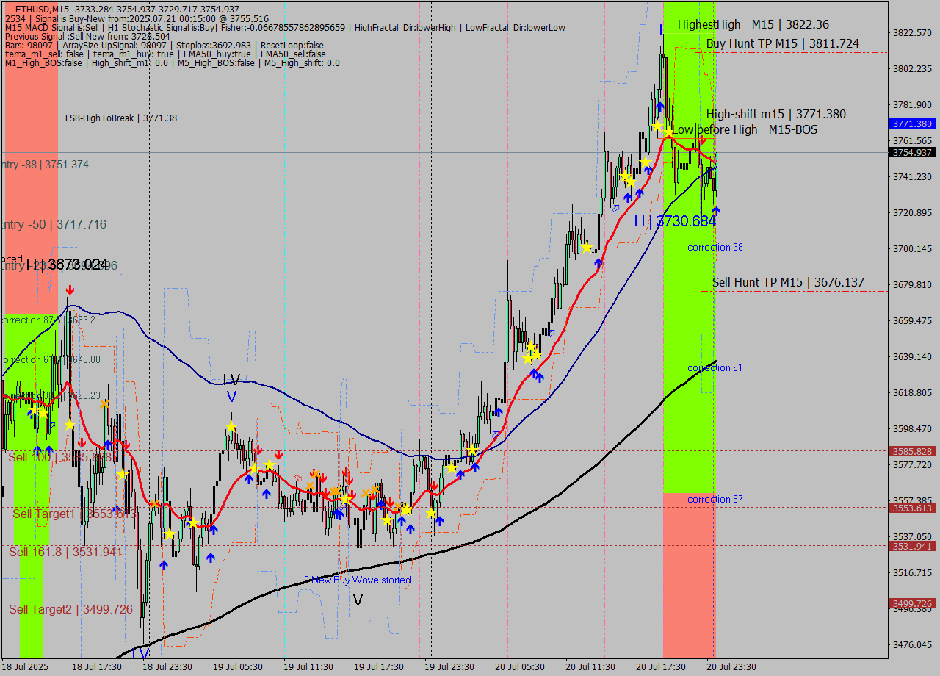Click the 20 Jul 23:30 label on the time axis
Viewport: 940px width, 676px height.
(x=731, y=667)
